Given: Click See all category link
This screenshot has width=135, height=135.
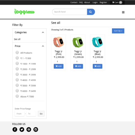Looking at the screenshot, I should (17, 39).
